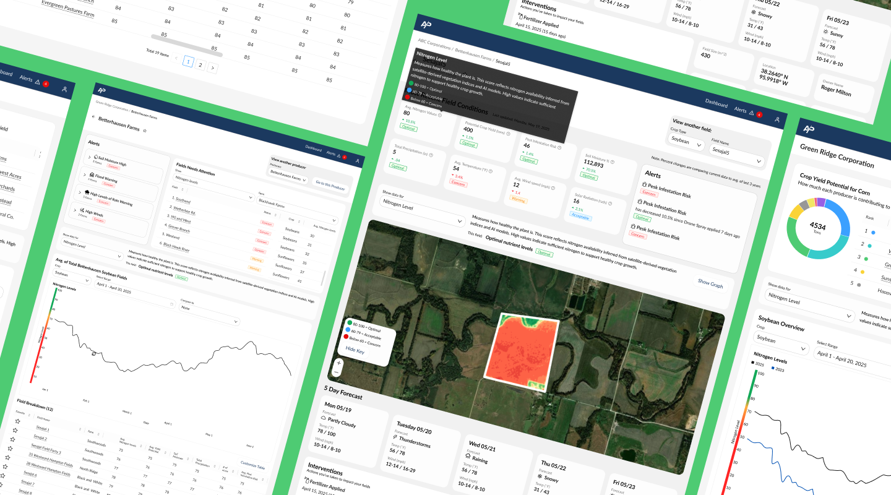Toggle favorite star for Sesajal 1 row
Screen dimensions: 891x495
18,422
